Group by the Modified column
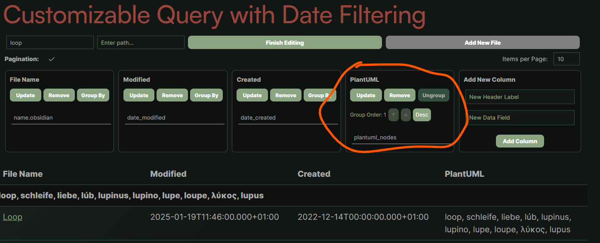Image resolution: width=600 pixels, height=243 pixels. (x=206, y=95)
